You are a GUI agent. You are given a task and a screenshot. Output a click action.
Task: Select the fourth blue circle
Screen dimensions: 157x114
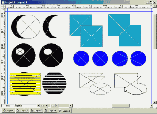tap(138, 59)
